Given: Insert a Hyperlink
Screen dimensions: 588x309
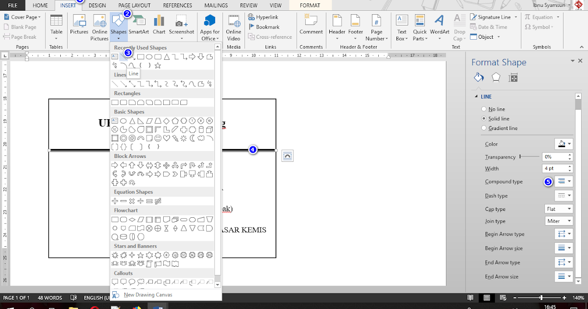Looking at the screenshot, I should [x=263, y=17].
